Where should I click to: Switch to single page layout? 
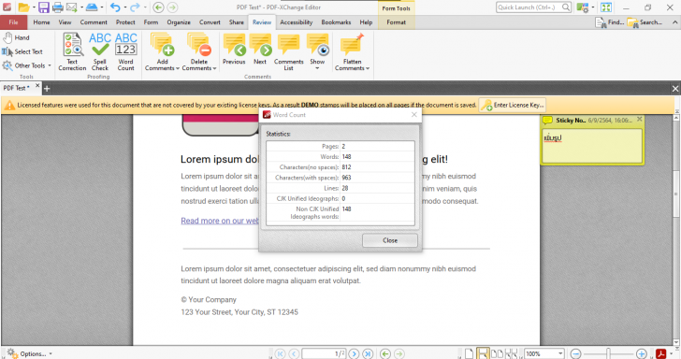pos(469,353)
